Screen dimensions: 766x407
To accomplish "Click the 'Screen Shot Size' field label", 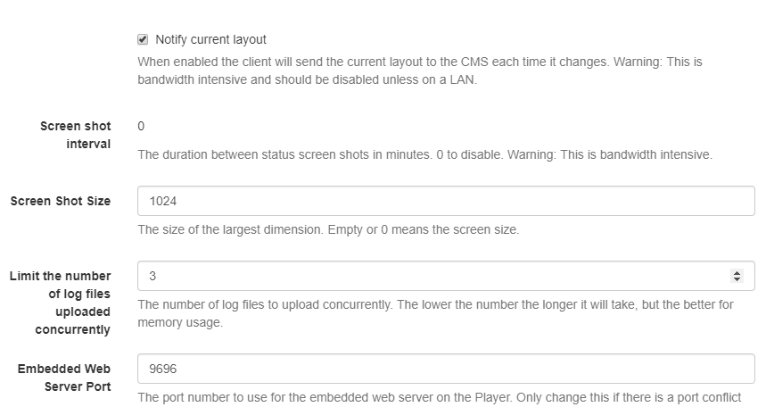I will point(61,201).
